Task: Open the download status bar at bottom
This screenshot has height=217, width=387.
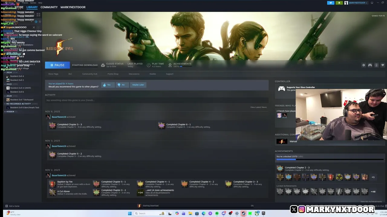Action: point(196,206)
